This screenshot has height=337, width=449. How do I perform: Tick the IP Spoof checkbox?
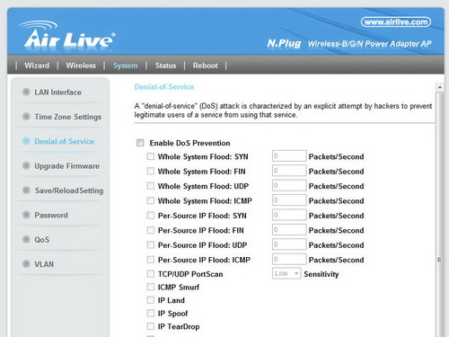coord(151,313)
